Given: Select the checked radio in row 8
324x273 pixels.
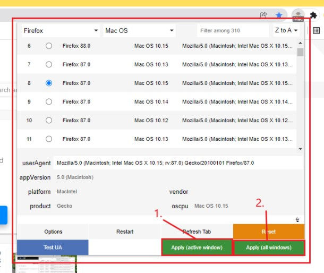Looking at the screenshot, I should 49,83.
